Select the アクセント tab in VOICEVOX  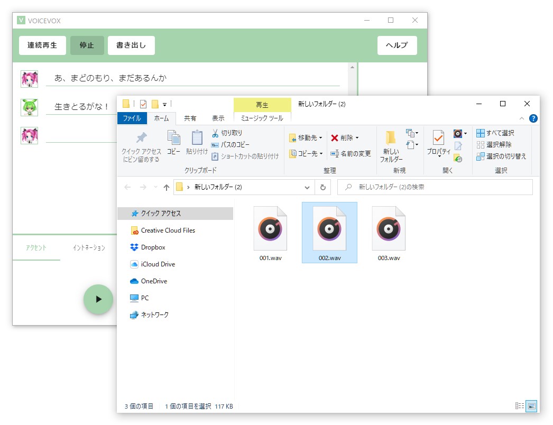click(x=36, y=247)
